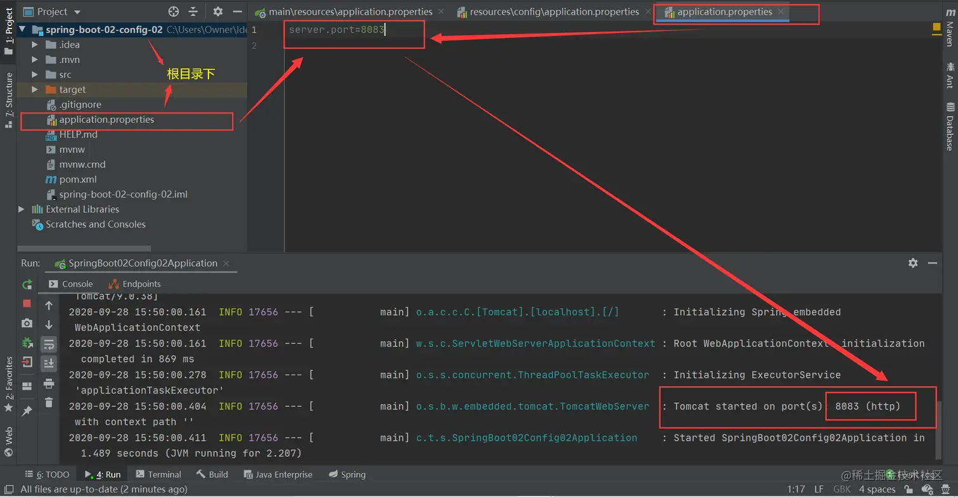Image resolution: width=958 pixels, height=497 pixels.
Task: Select application.properties in project tree
Action: (x=106, y=119)
